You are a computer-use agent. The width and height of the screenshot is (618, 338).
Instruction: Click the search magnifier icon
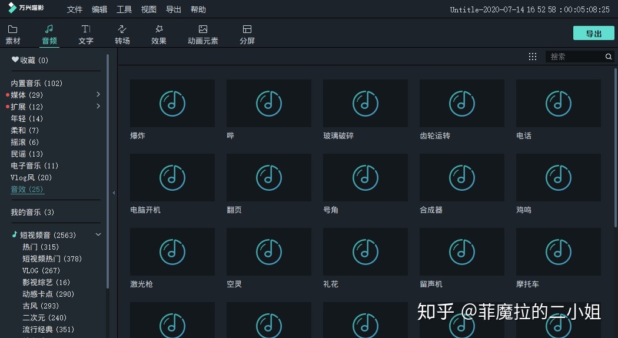coord(609,57)
